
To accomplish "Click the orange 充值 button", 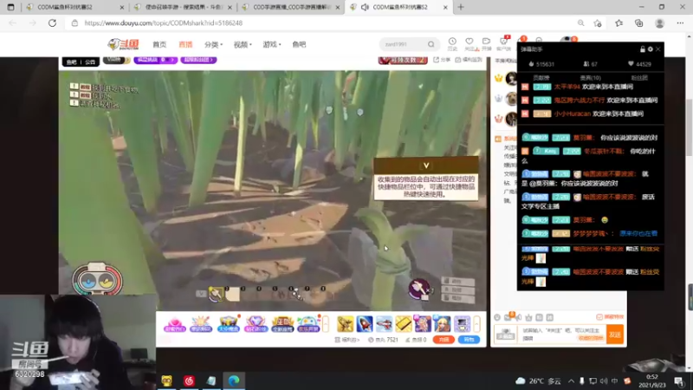I will point(444,340).
